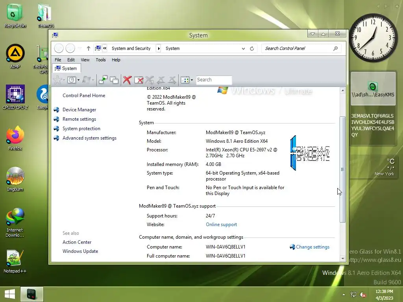
Task: Show hidden tray icons arrow
Action: click(344, 295)
